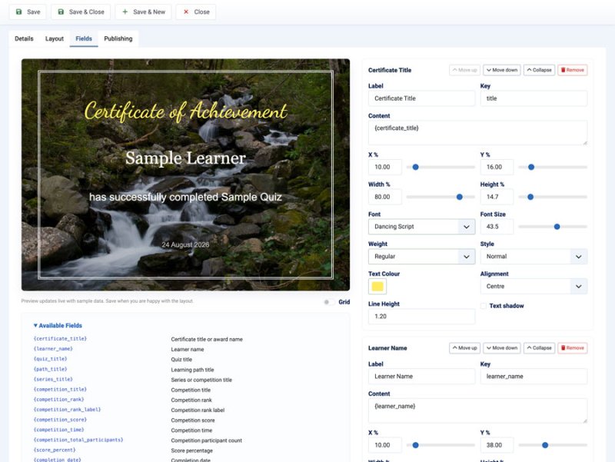Image resolution: width=615 pixels, height=462 pixels.
Task: Open the Weight dropdown showing Regular
Action: coord(421,257)
